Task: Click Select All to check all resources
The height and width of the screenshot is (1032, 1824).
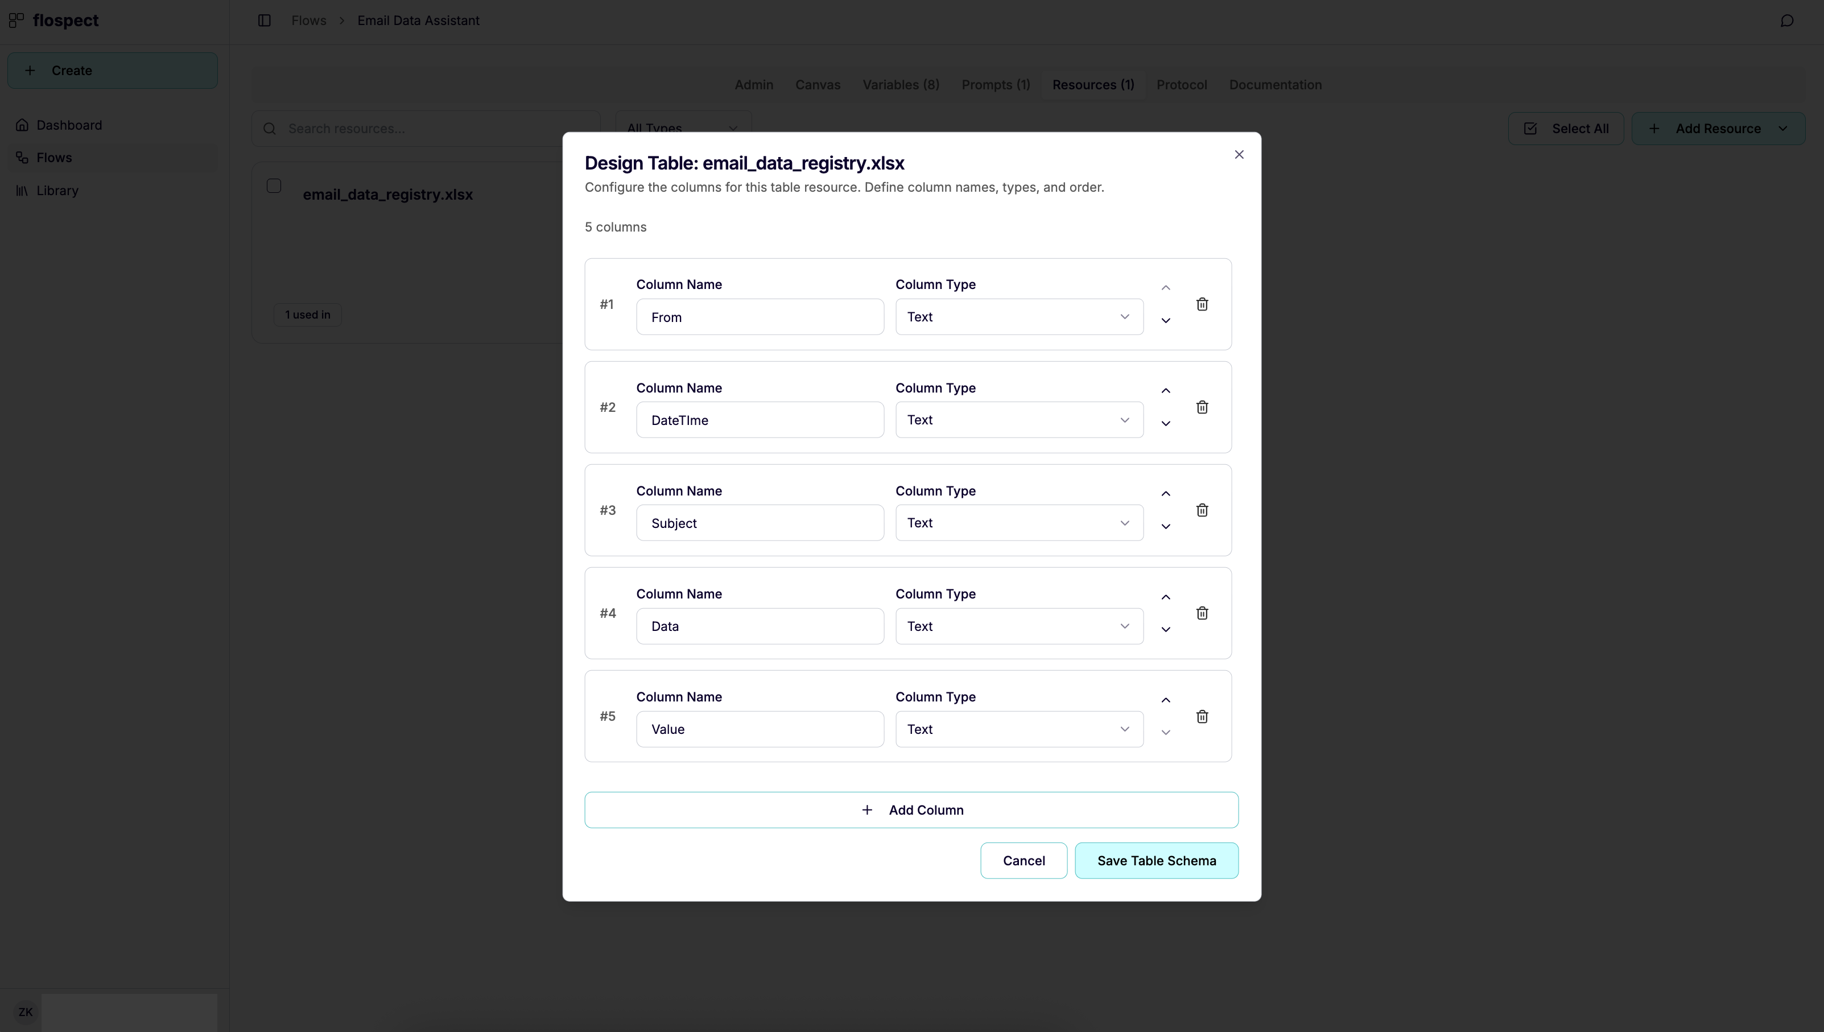Action: tap(1566, 129)
